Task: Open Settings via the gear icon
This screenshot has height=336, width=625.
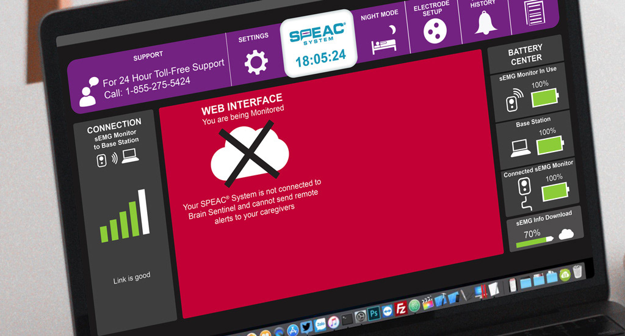Action: coord(256,62)
